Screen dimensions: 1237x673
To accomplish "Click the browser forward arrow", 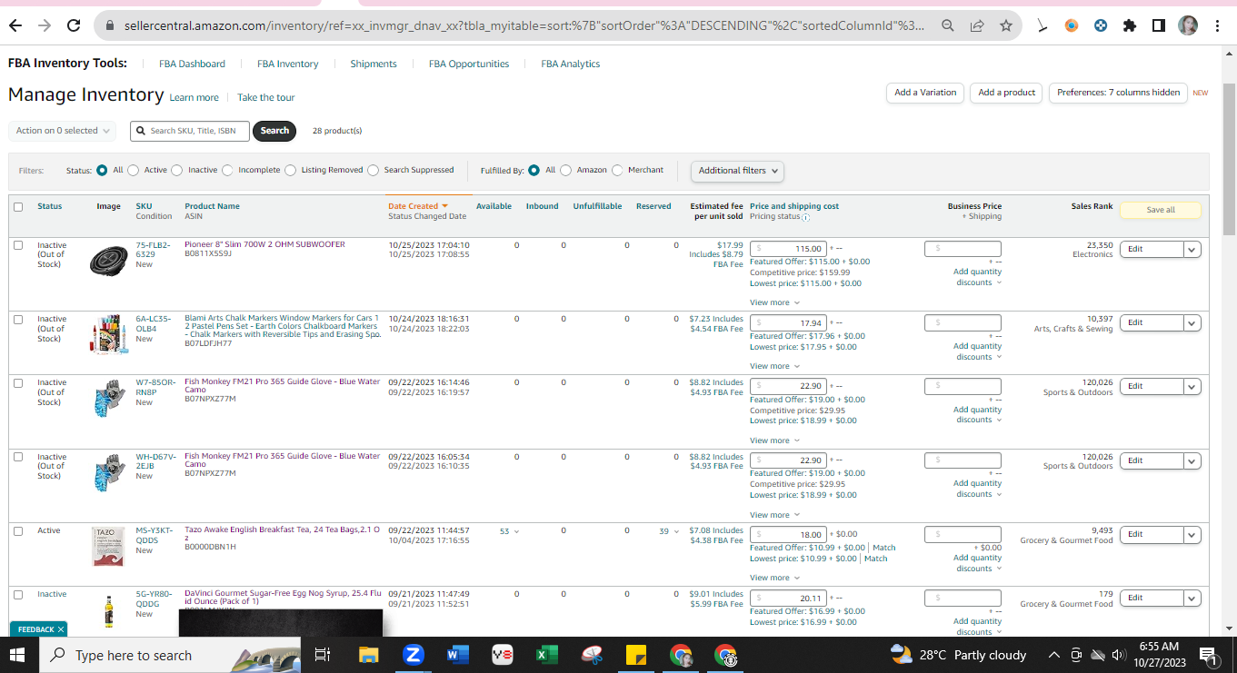I will click(x=45, y=26).
